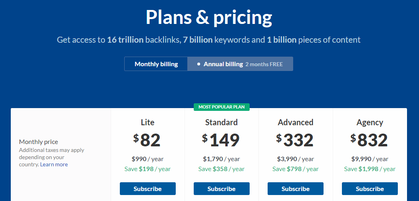Click the Annual billing radio dot
419x201 pixels.
199,64
